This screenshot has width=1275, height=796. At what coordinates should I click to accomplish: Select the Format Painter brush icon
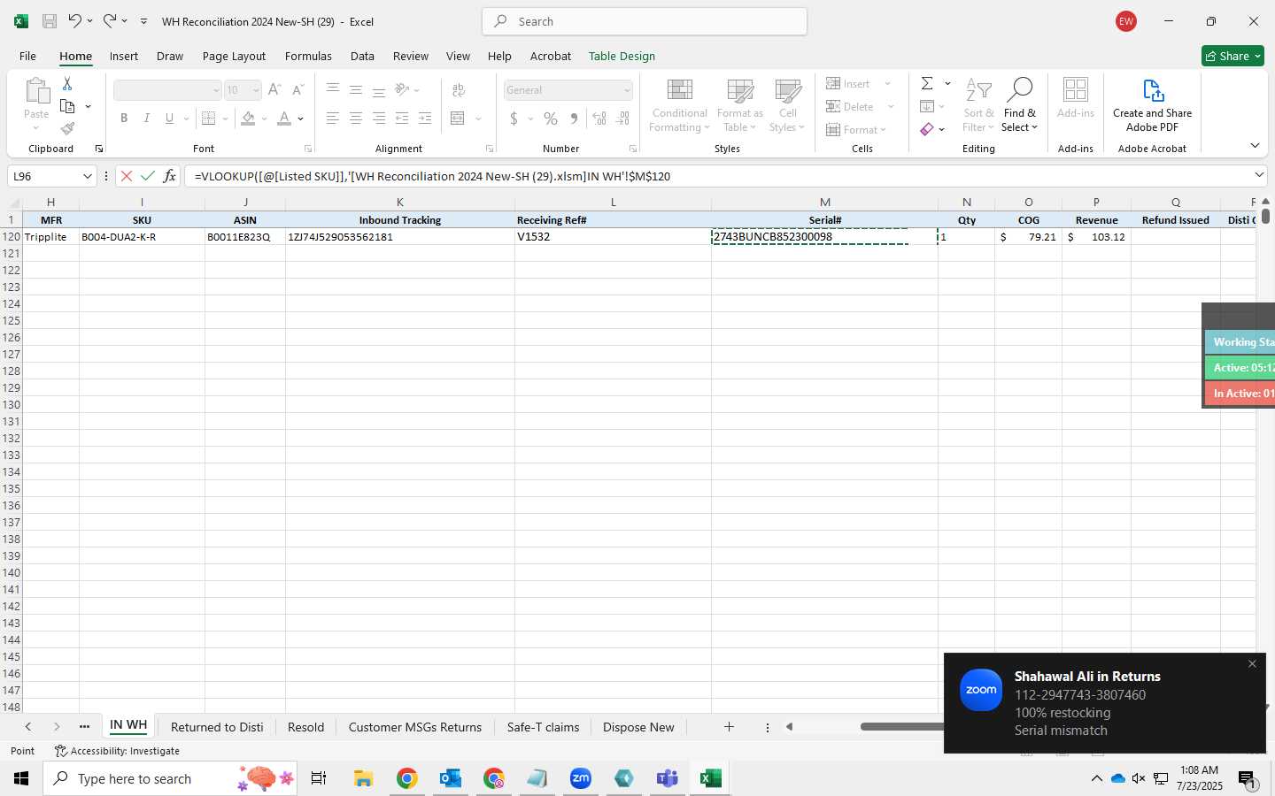point(67,128)
